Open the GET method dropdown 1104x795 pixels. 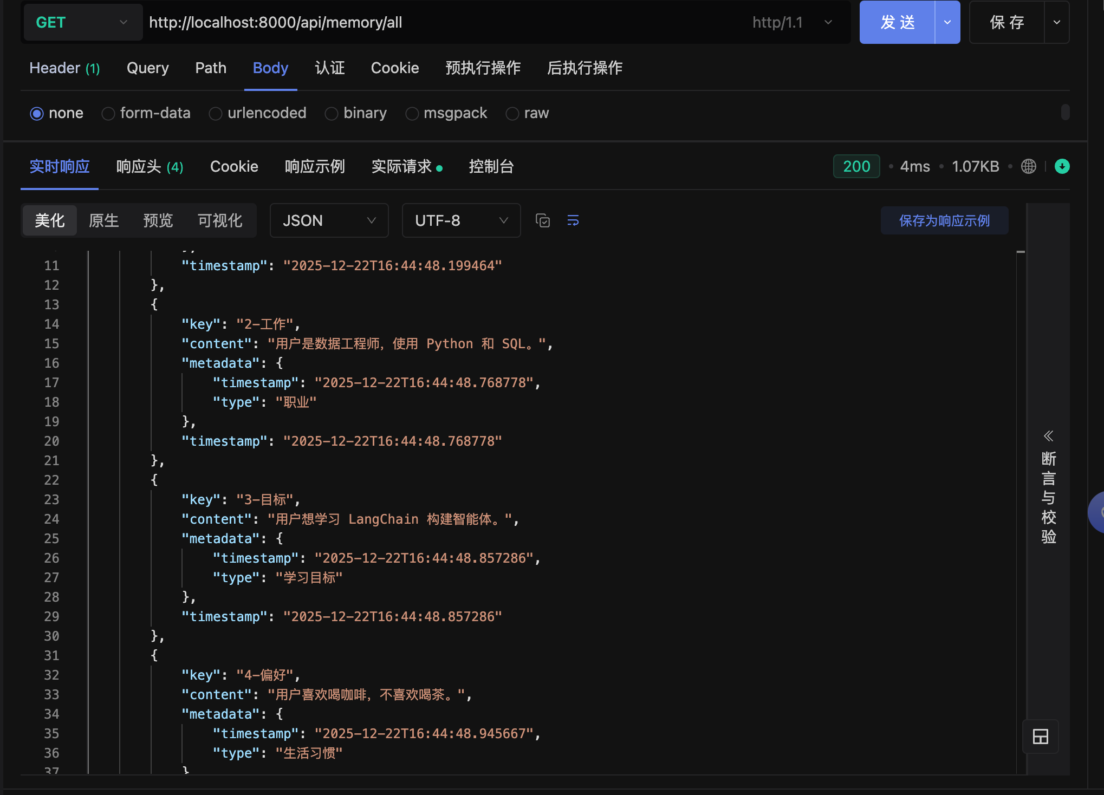pos(82,22)
